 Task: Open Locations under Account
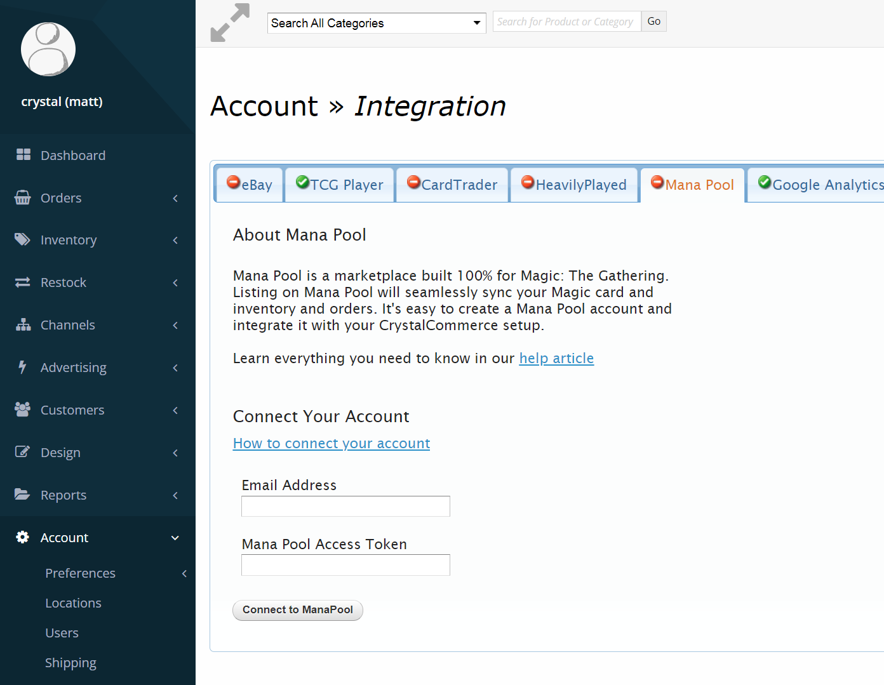73,603
